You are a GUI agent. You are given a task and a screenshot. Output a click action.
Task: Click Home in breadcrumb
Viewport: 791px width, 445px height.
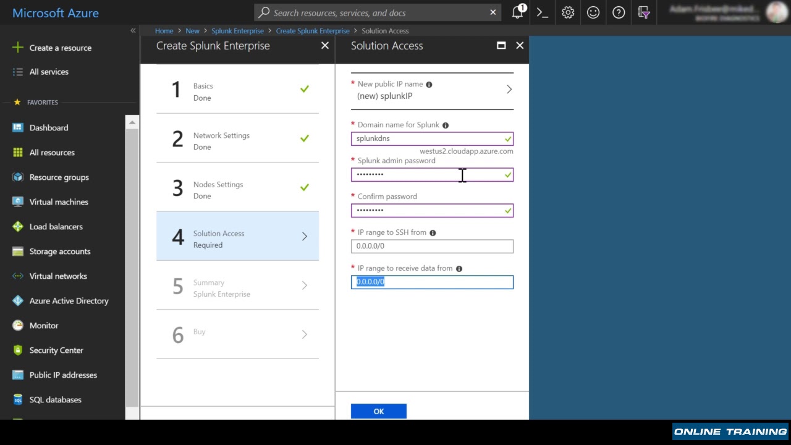[x=164, y=30]
